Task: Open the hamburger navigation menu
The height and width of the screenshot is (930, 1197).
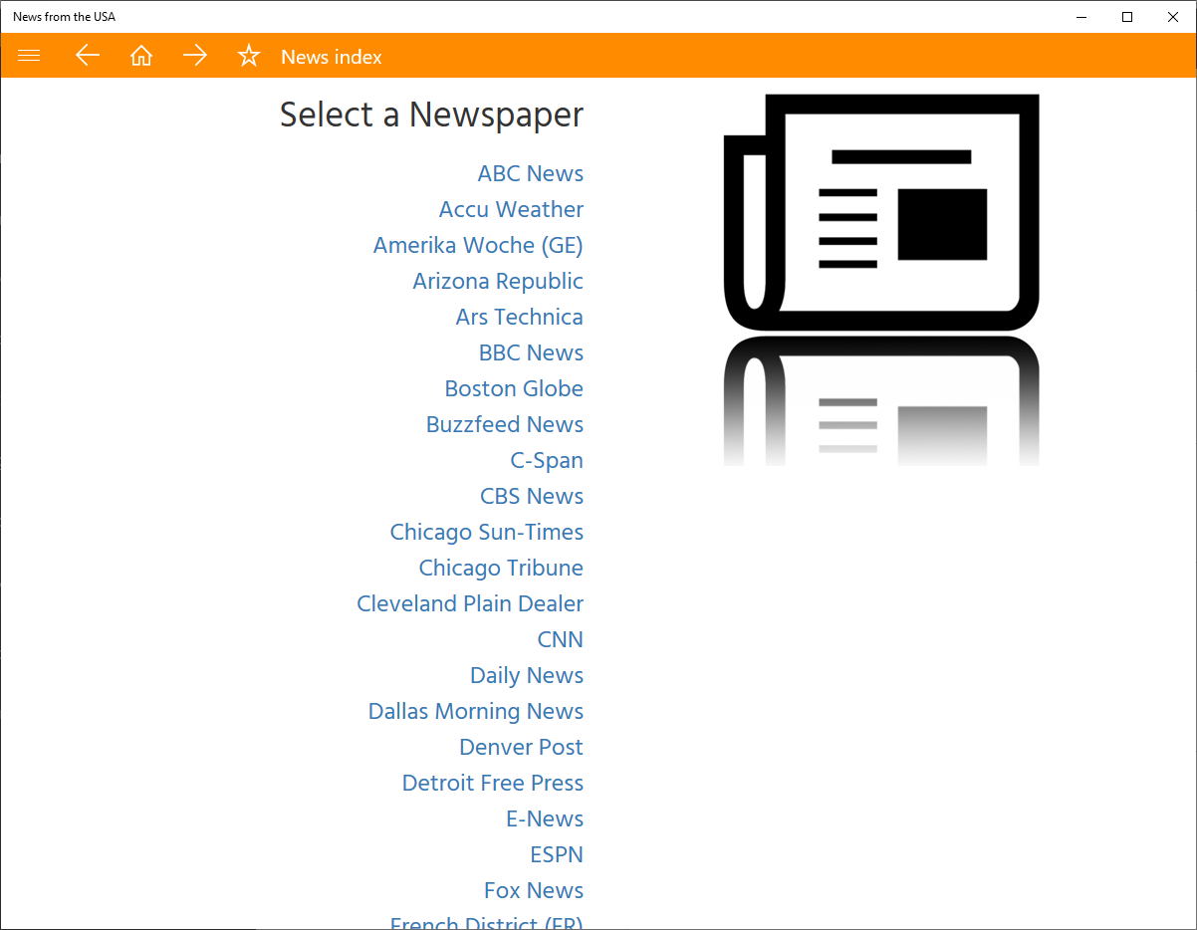Action: [29, 56]
